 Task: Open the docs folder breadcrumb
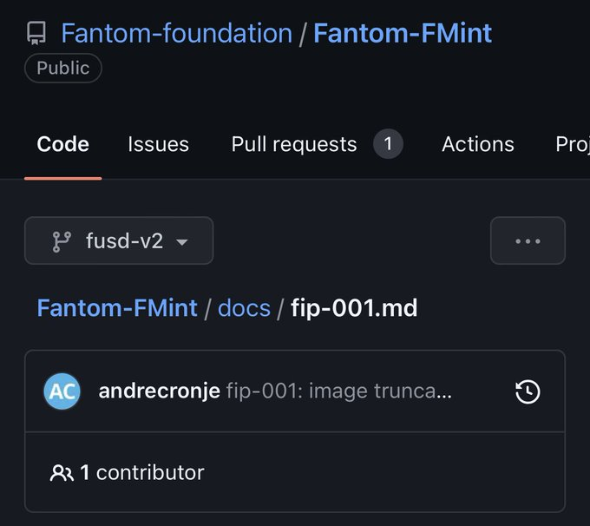pos(244,308)
